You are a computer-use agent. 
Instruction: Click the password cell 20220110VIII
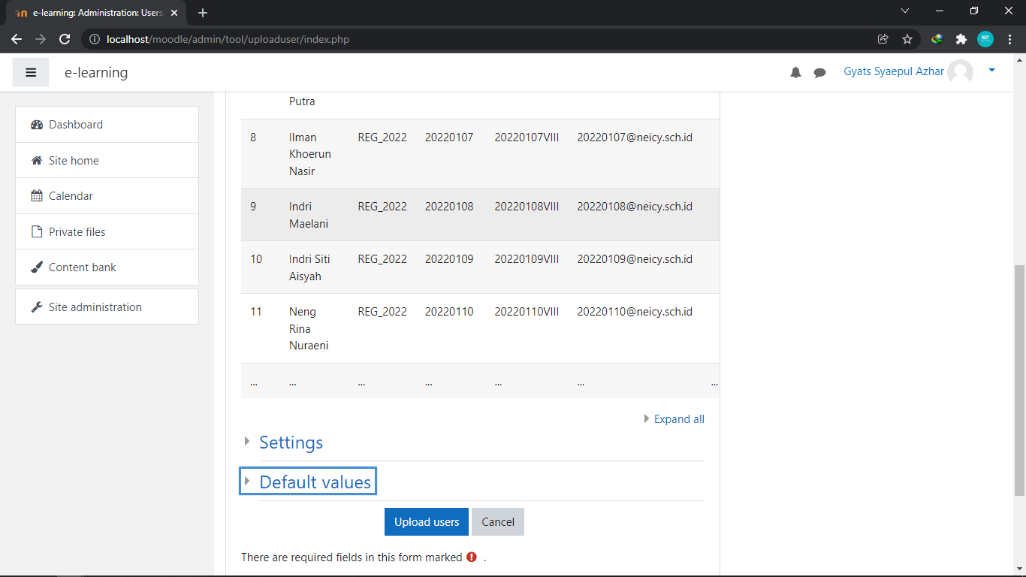(x=527, y=312)
